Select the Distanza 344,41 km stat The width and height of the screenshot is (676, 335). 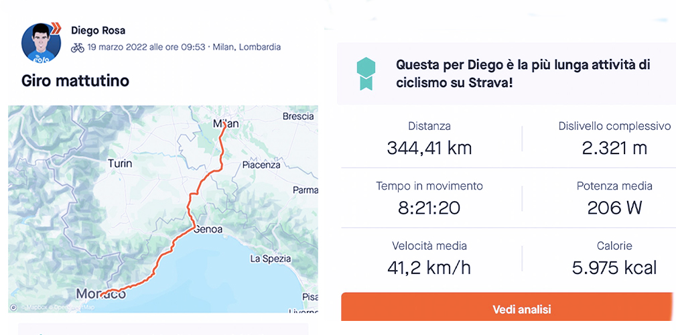click(429, 139)
